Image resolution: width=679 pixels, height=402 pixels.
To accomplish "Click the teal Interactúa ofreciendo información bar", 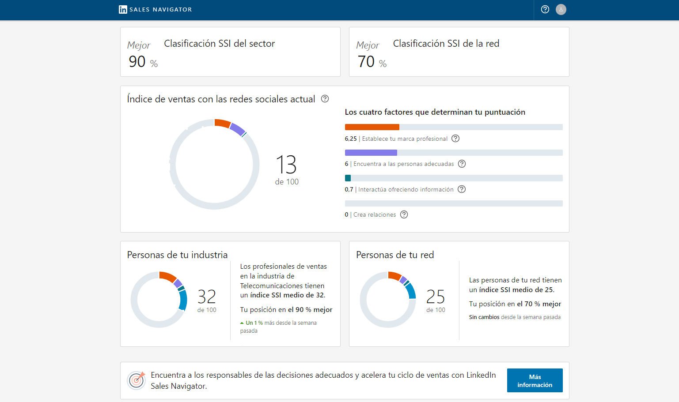I will point(348,178).
